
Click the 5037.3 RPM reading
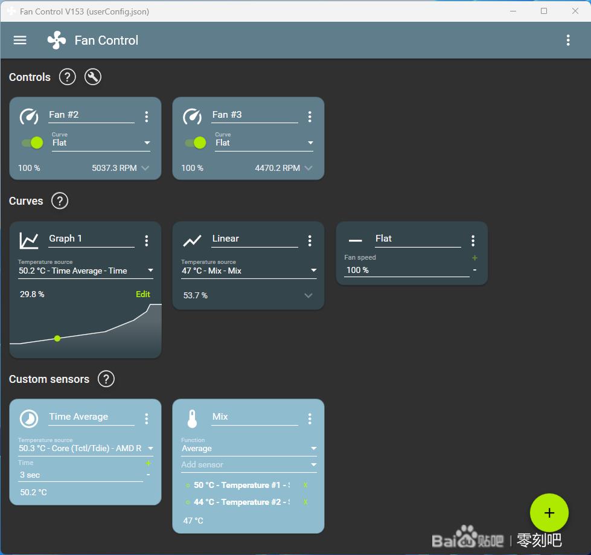pyautogui.click(x=114, y=168)
